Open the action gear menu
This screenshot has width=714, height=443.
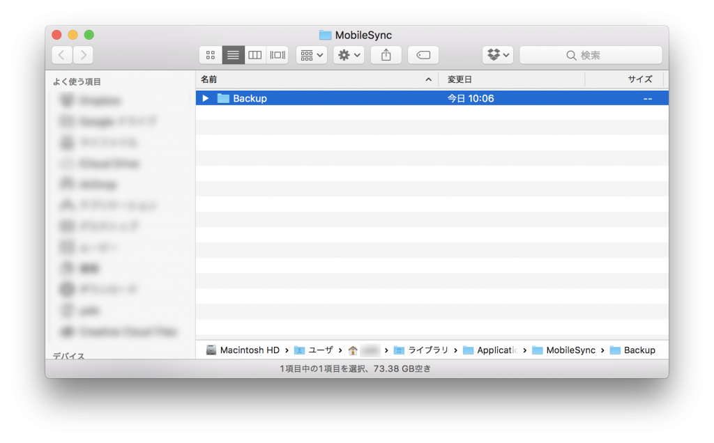tap(348, 54)
